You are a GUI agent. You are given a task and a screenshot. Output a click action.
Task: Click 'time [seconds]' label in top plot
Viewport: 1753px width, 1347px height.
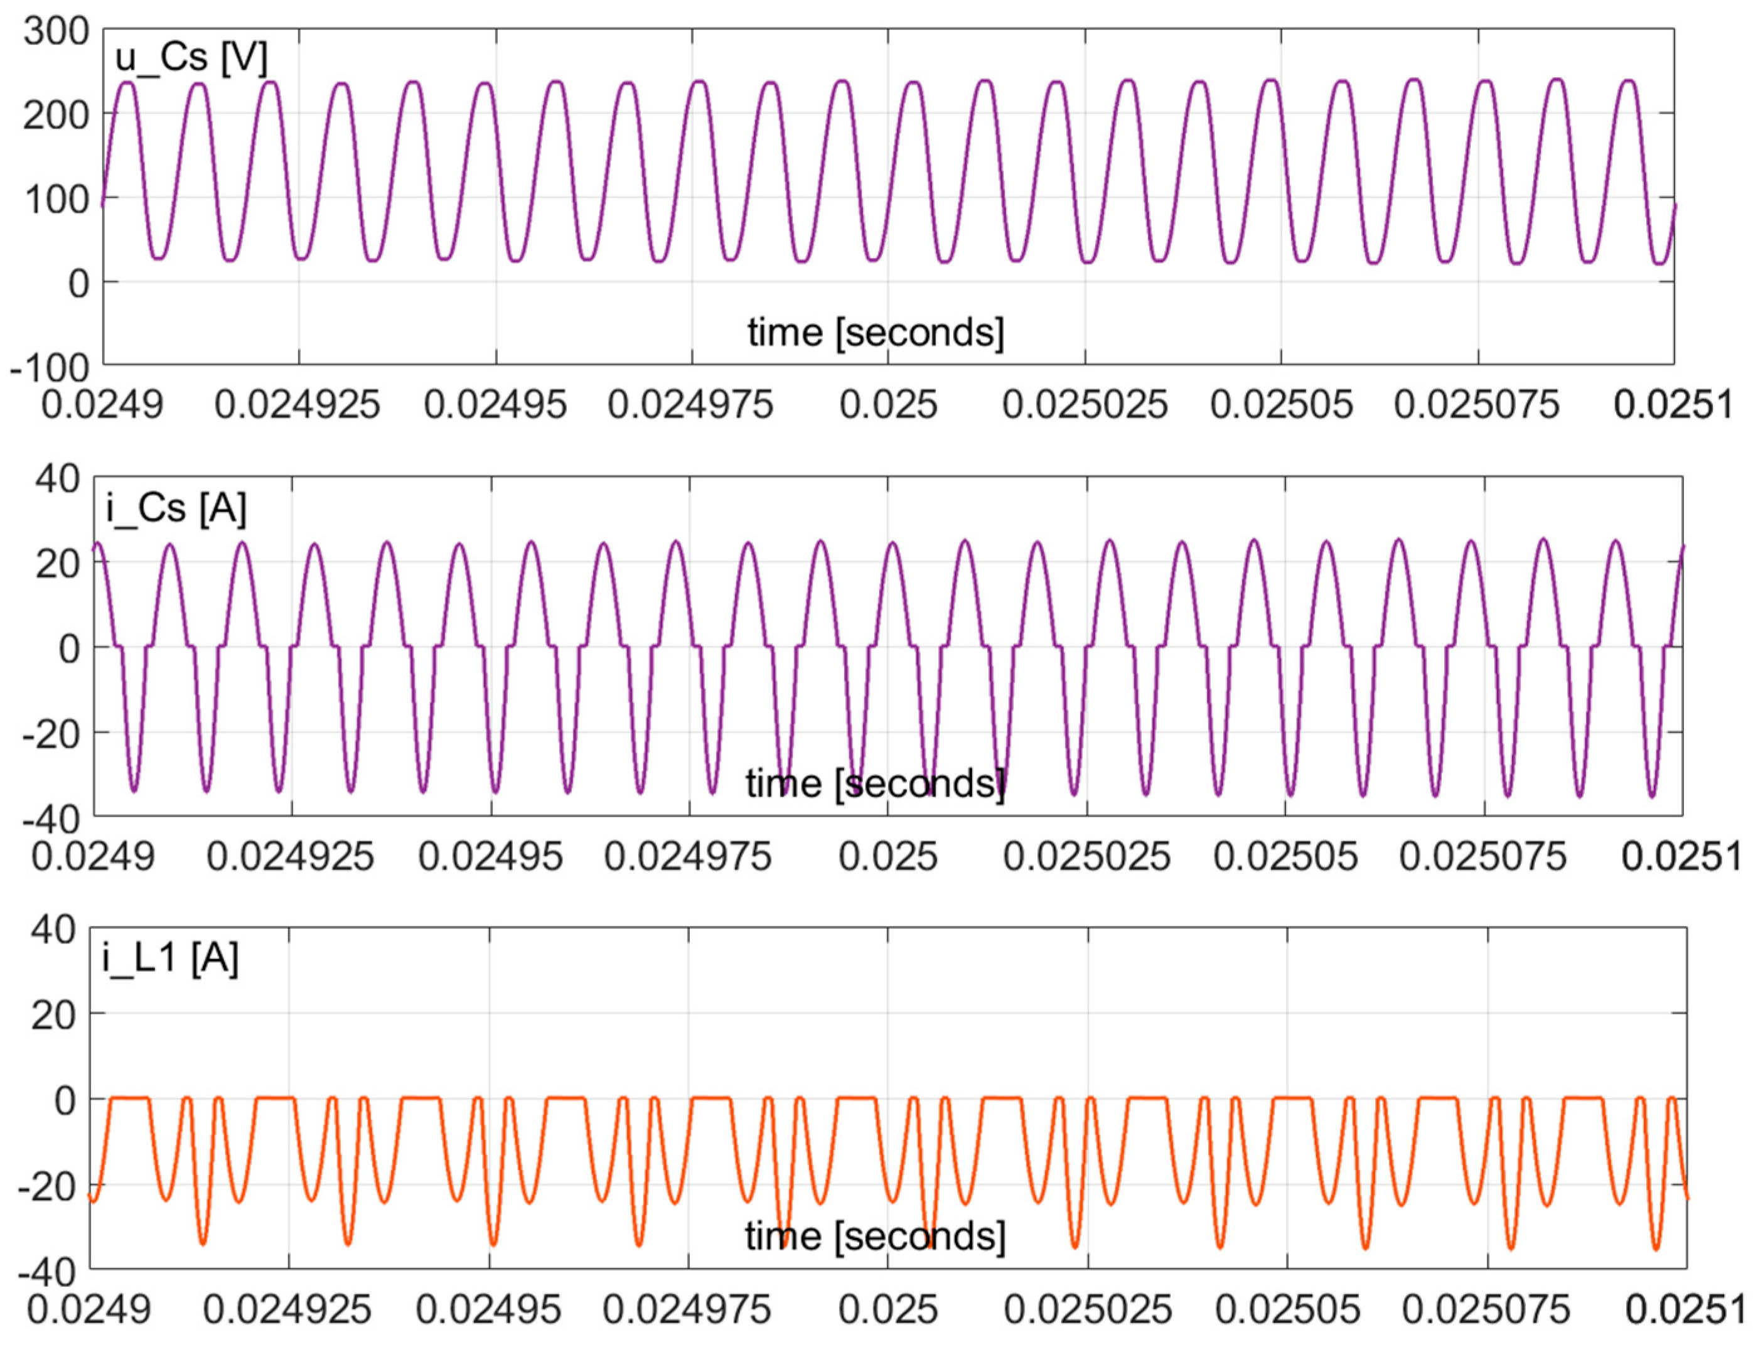point(876,332)
